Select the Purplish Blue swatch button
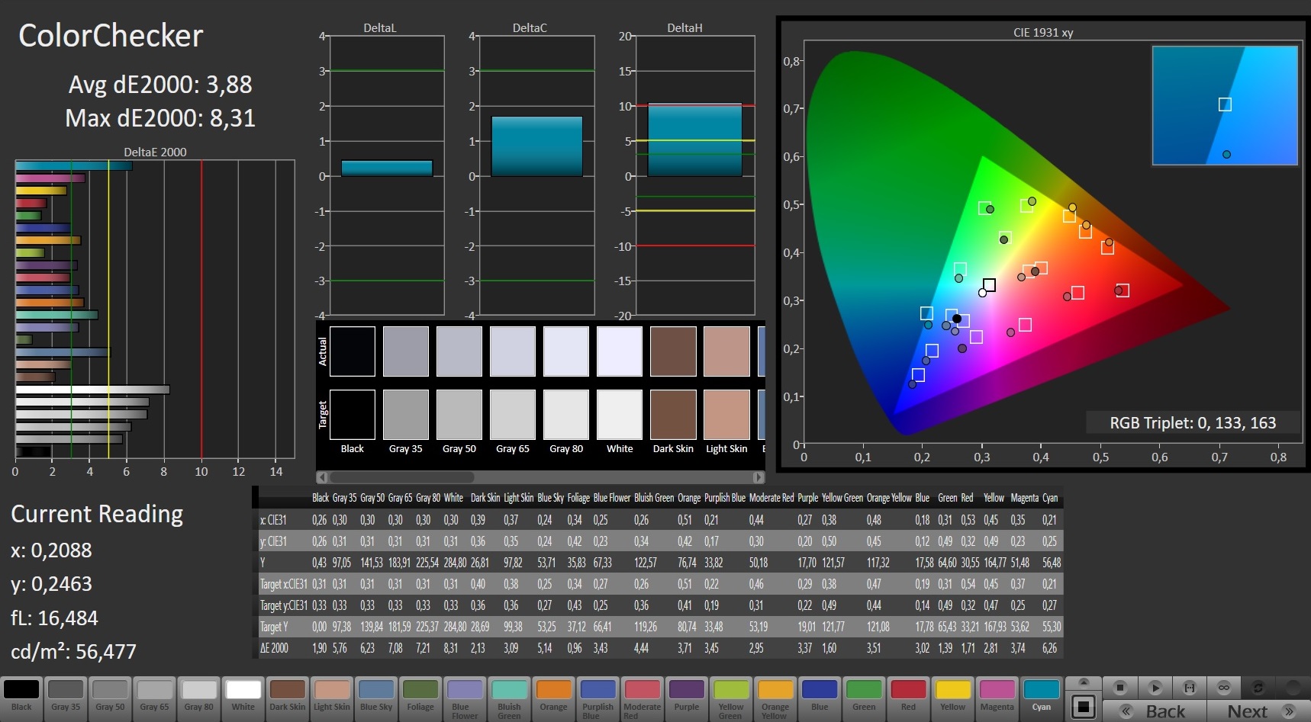This screenshot has width=1311, height=722. pyautogui.click(x=598, y=698)
